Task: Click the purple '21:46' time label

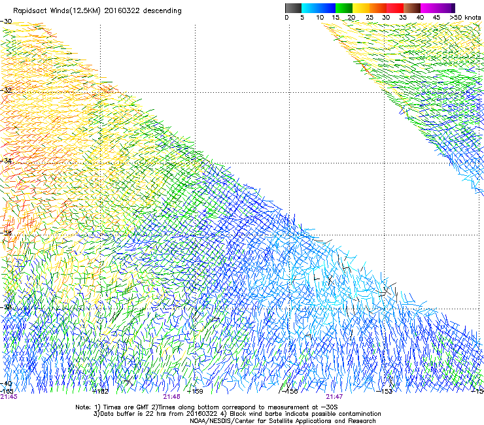Action: click(x=171, y=397)
